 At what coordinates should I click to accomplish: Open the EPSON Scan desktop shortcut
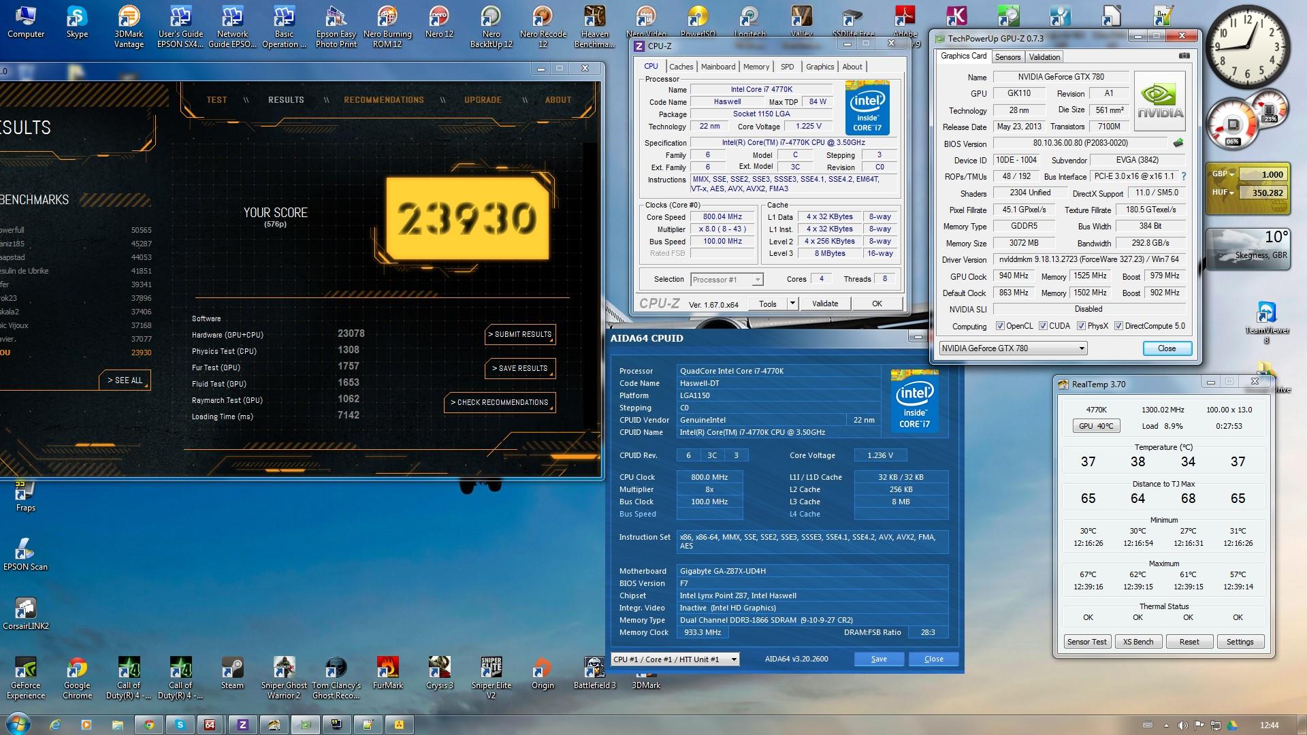[x=25, y=555]
